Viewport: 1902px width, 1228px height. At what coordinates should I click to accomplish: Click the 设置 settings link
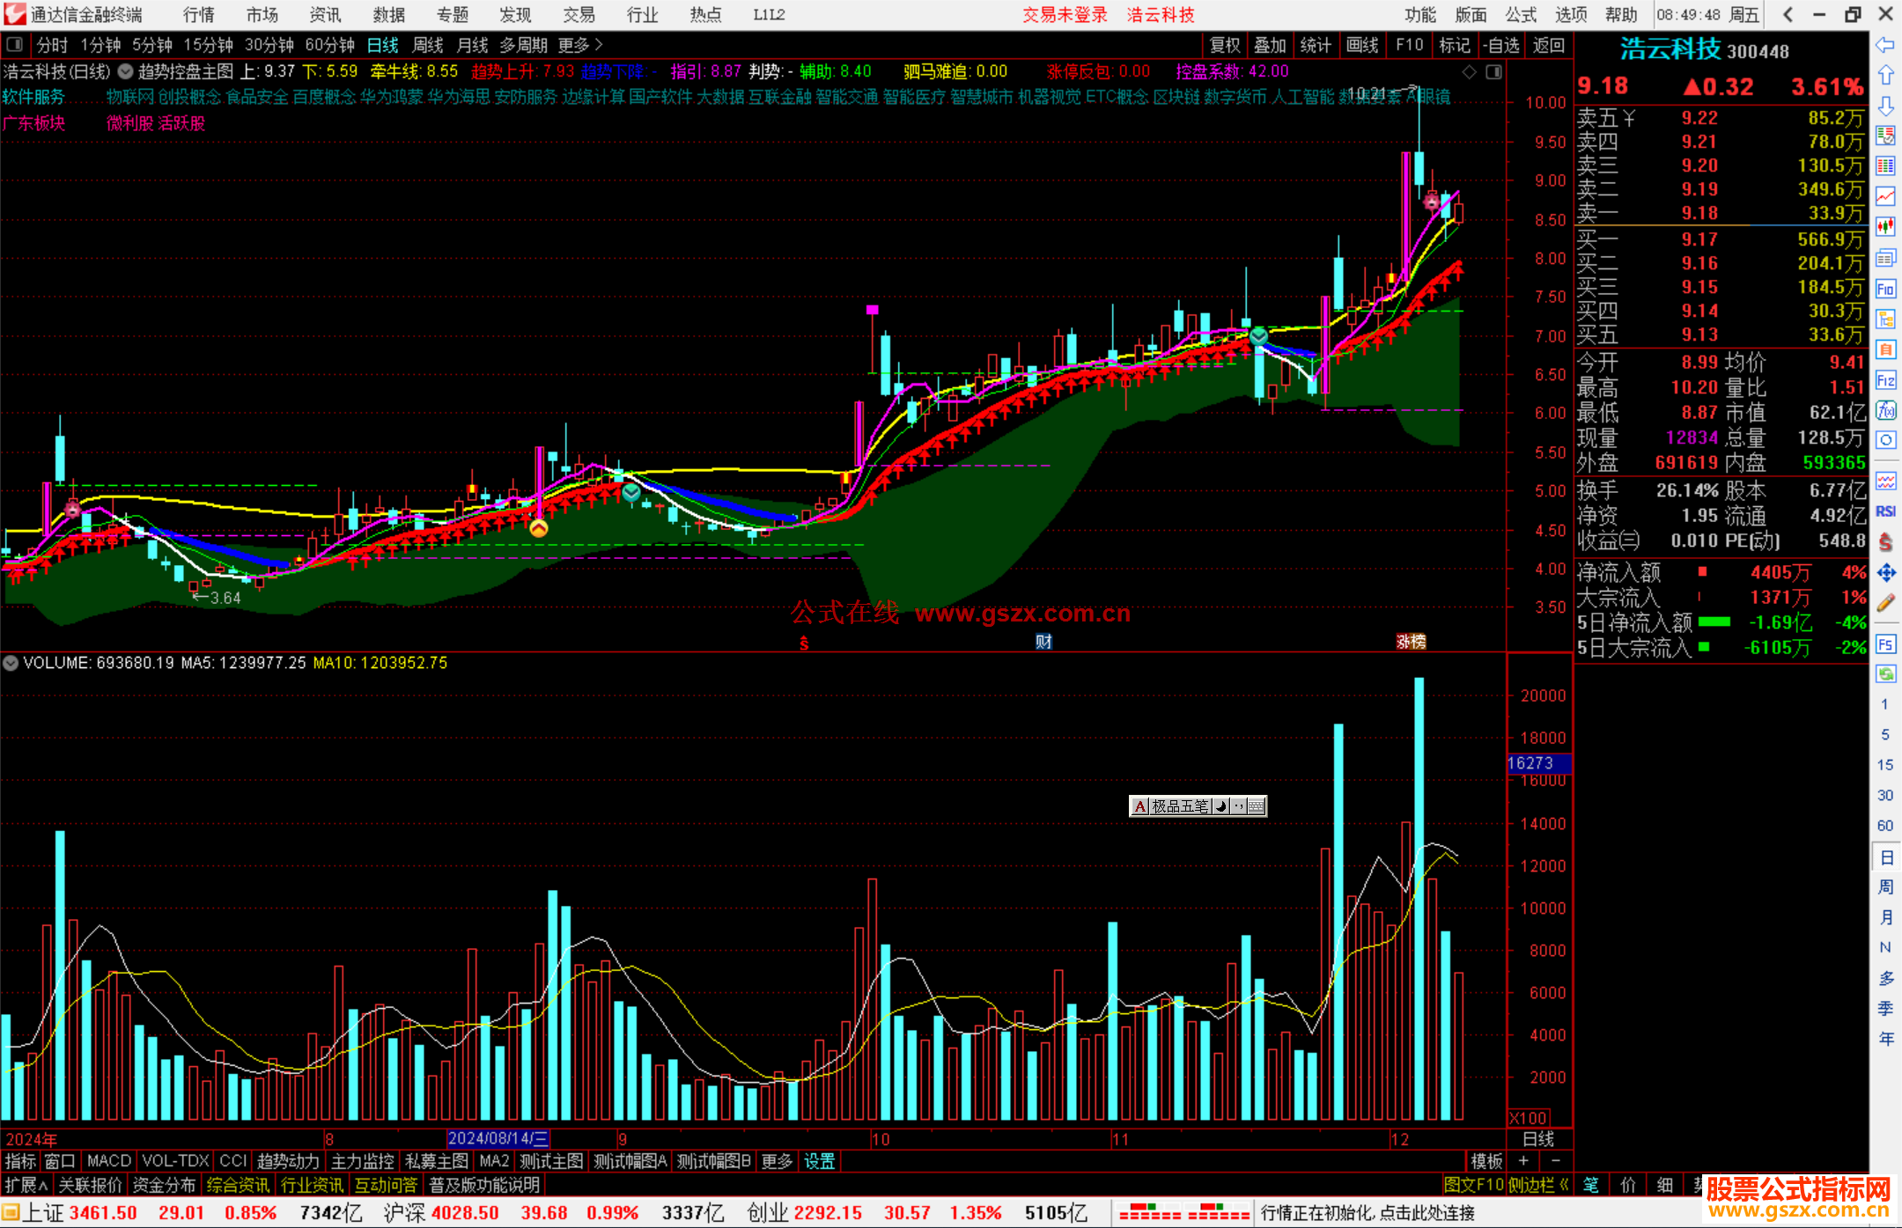(819, 1162)
